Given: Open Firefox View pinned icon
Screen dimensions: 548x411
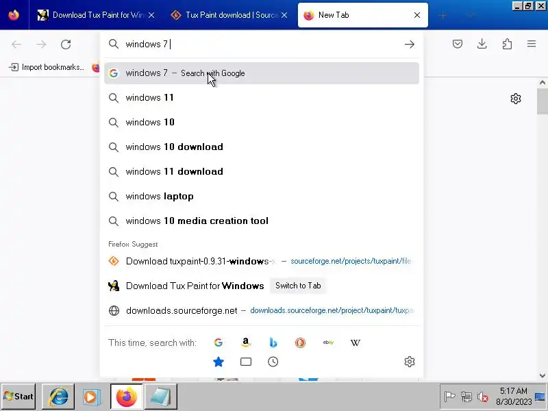Looking at the screenshot, I should point(14,15).
